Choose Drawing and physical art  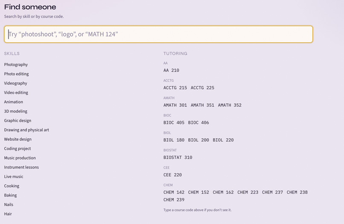click(26, 130)
